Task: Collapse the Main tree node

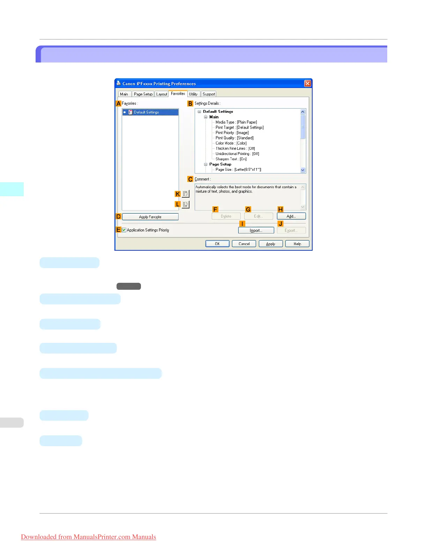Action: click(205, 117)
